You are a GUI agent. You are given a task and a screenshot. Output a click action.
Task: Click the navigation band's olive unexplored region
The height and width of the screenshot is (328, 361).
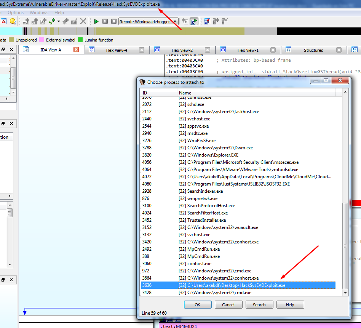(168, 31)
